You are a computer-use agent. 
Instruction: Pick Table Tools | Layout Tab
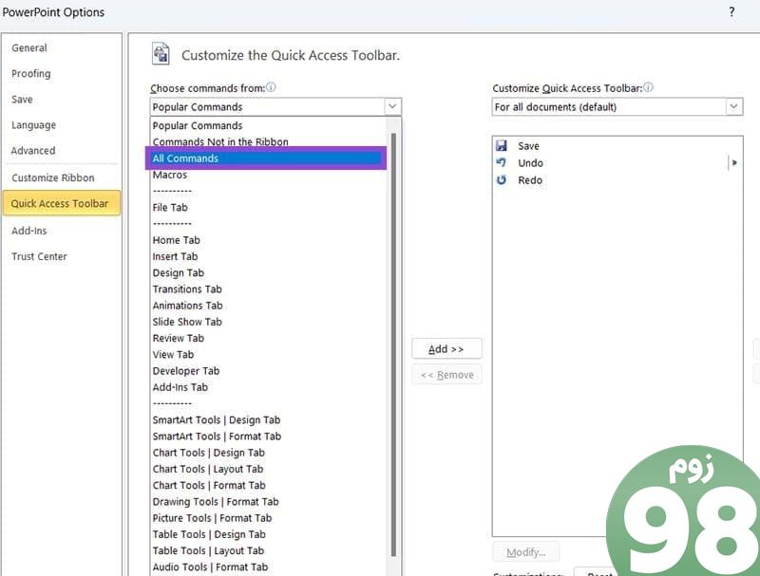click(x=269, y=550)
